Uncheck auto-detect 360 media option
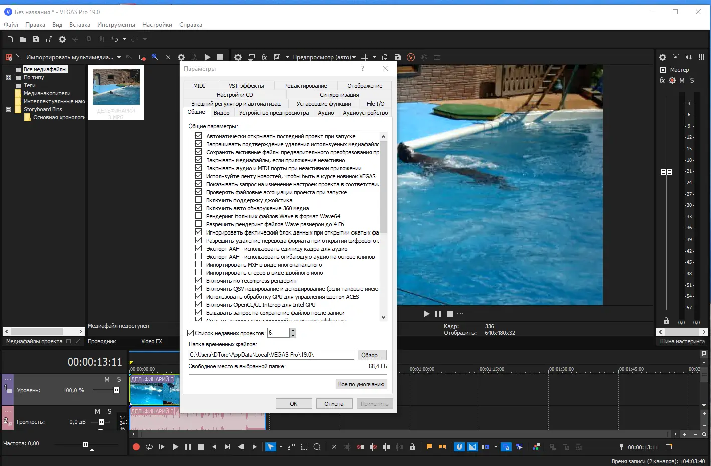The height and width of the screenshot is (466, 711). coord(198,208)
